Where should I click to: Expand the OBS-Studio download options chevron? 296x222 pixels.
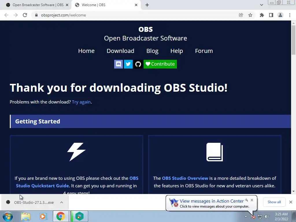[x=62, y=202]
